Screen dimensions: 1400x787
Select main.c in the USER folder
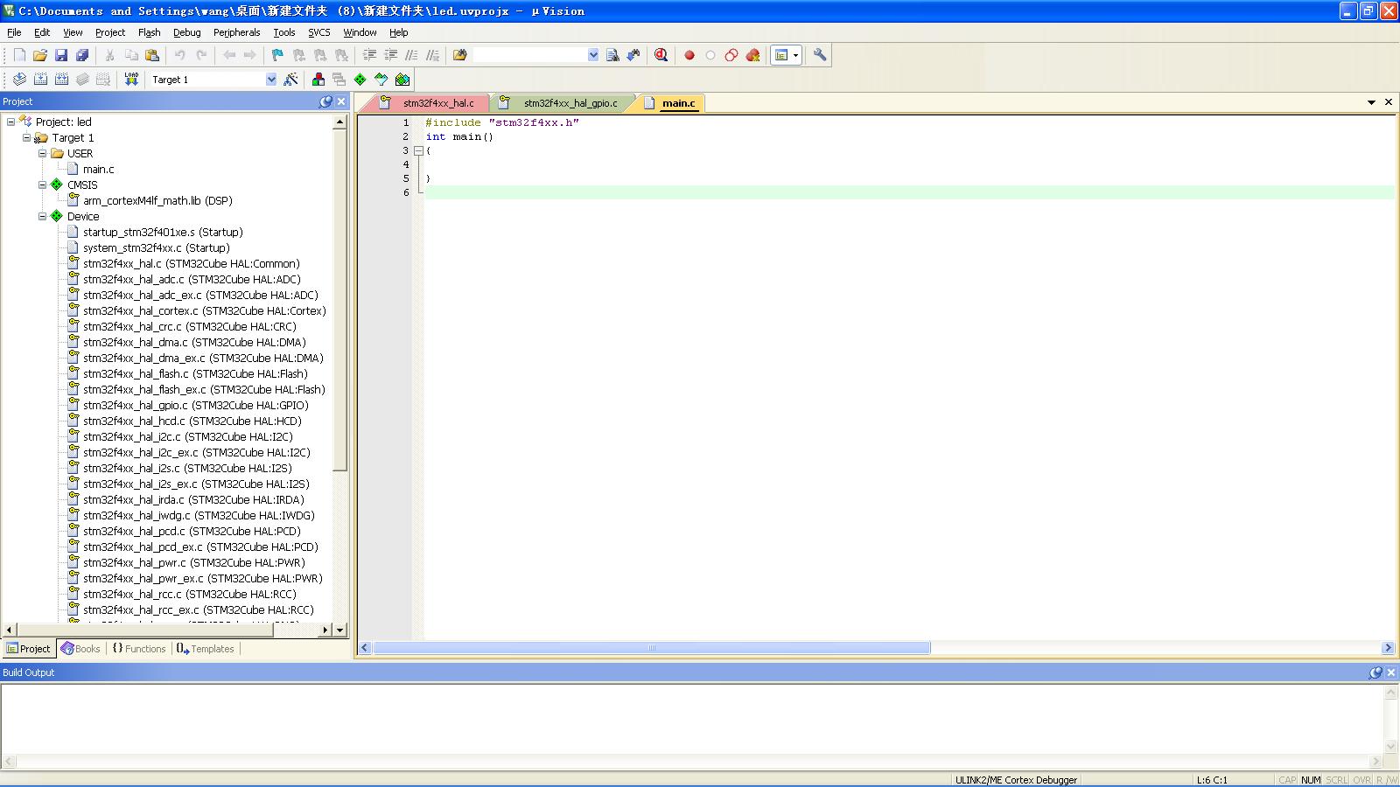(x=98, y=169)
